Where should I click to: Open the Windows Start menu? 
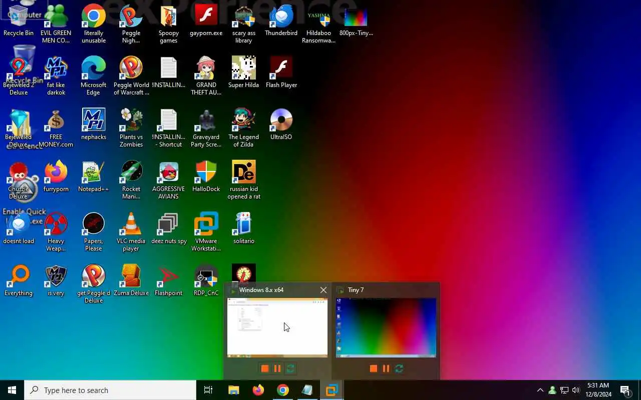click(12, 390)
